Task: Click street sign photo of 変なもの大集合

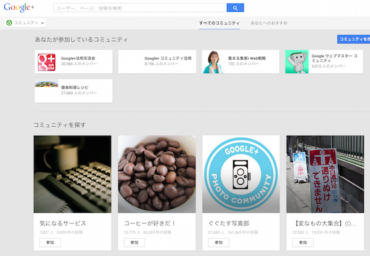Action: tap(325, 174)
